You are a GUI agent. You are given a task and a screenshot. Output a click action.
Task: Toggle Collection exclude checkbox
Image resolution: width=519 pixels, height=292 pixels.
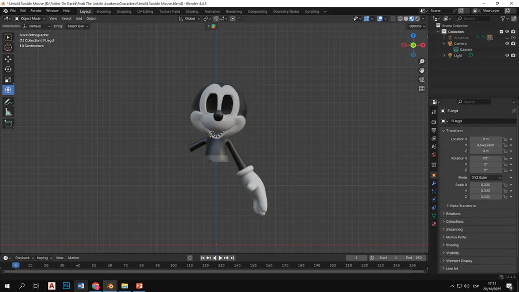click(x=501, y=32)
